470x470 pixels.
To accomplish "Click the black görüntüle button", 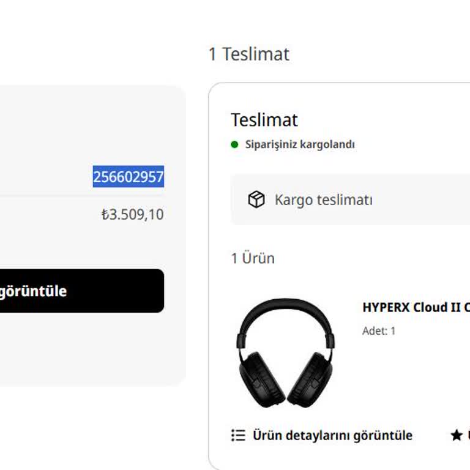I will pyautogui.click(x=82, y=291).
